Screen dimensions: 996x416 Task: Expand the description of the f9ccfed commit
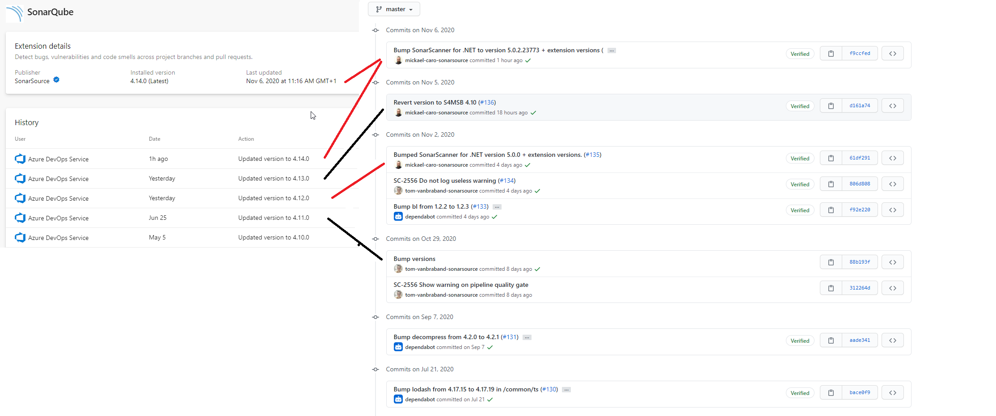612,50
